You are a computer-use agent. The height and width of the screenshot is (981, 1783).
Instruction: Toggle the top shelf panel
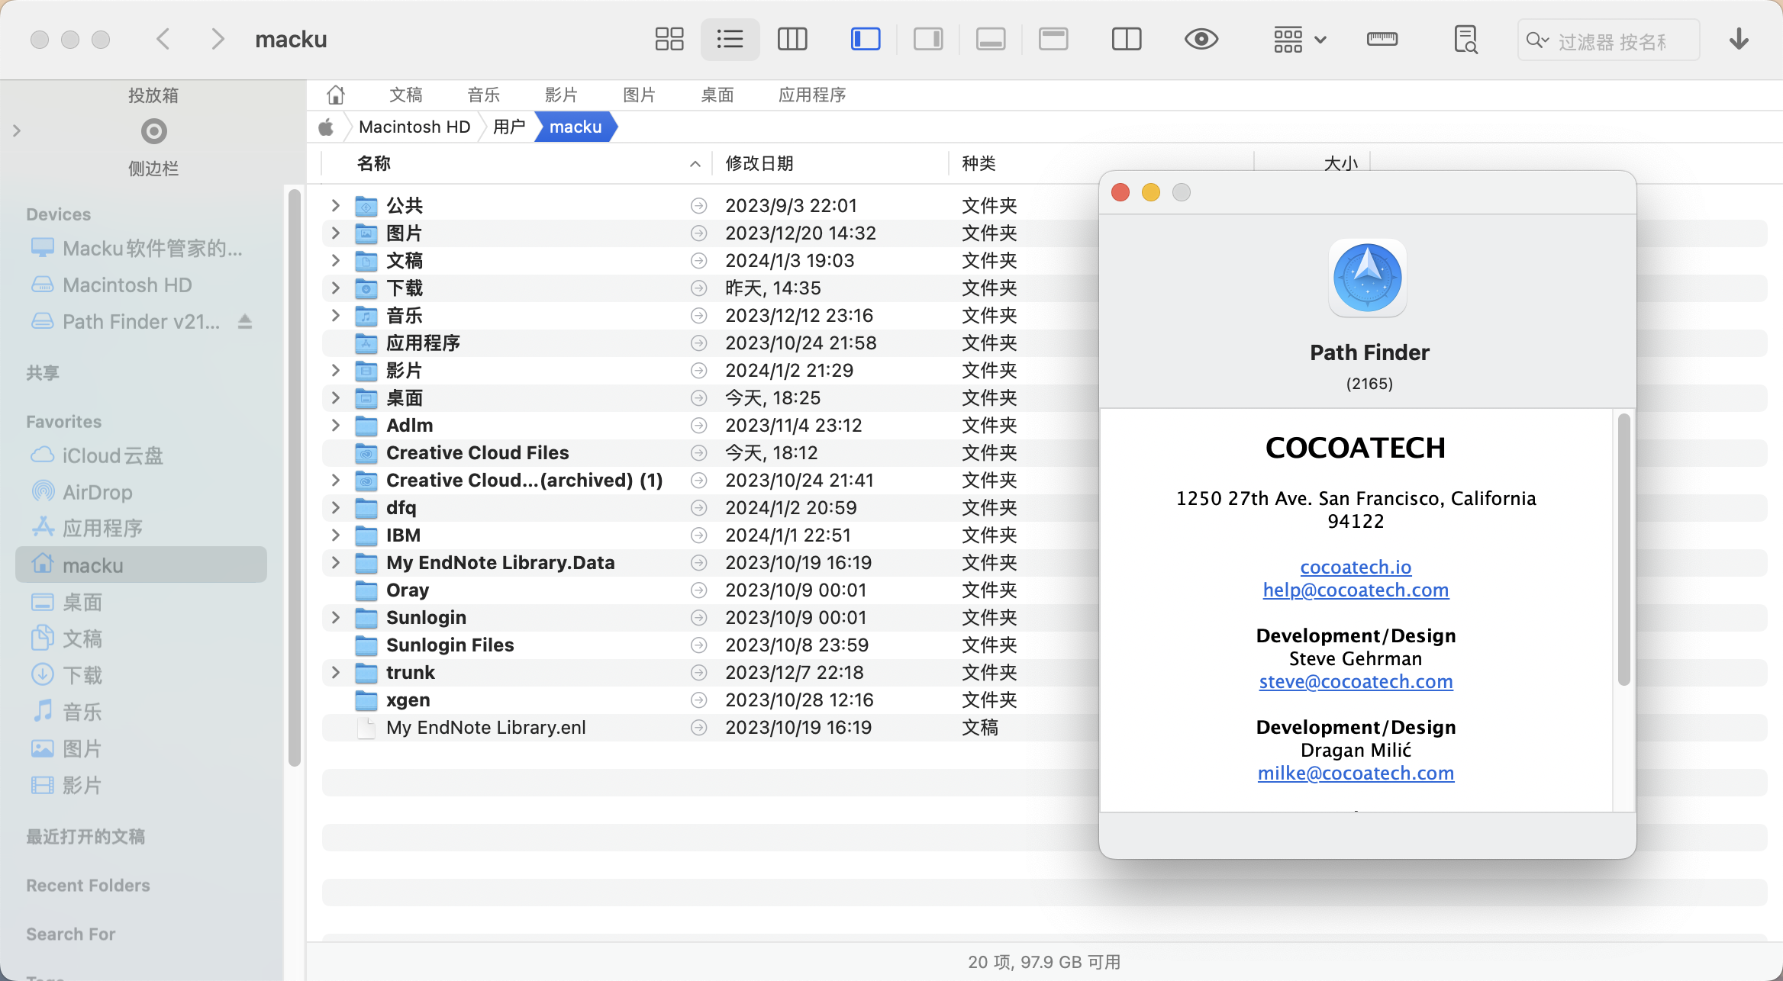pos(1053,39)
